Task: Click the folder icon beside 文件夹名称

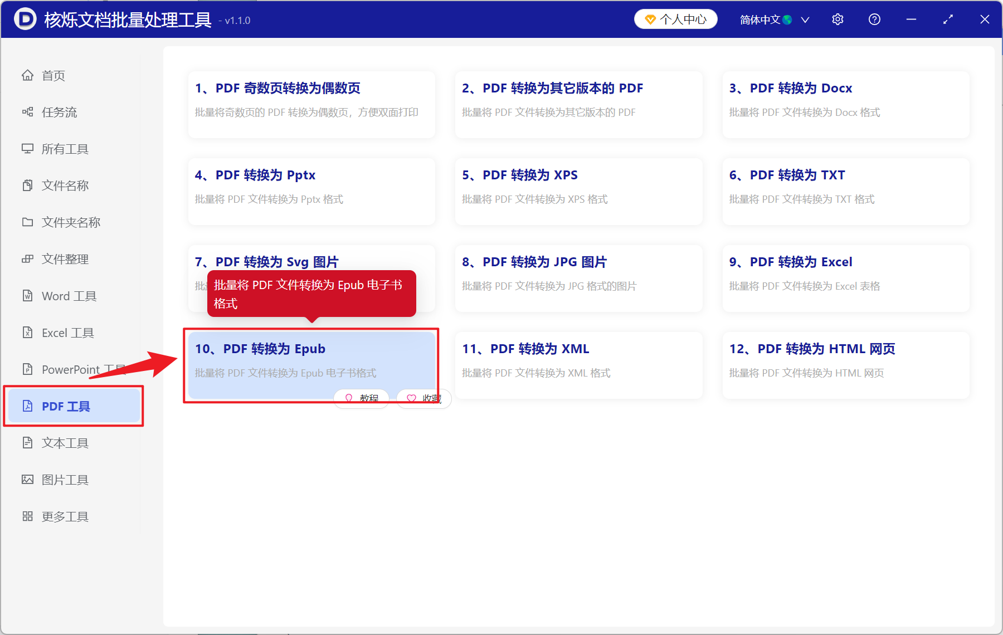Action: [27, 222]
